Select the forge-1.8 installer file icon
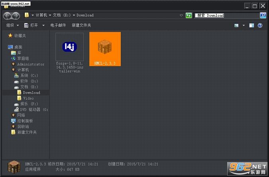Viewport: 269px width, 177px height. coord(69,47)
